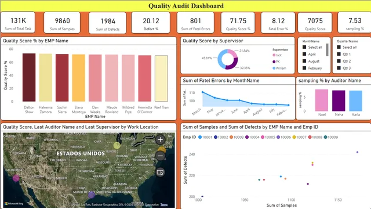Click the Microsoft Bing logo on map
The height and width of the screenshot is (209, 371).
[x=14, y=204]
